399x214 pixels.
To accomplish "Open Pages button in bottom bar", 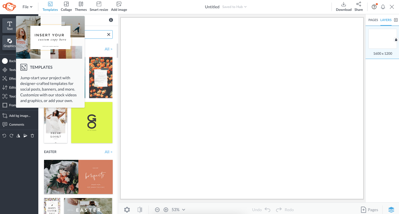I will [370, 210].
